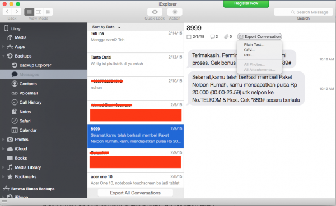Expand the Media Library section
The width and height of the screenshot is (336, 206).
click(3, 167)
